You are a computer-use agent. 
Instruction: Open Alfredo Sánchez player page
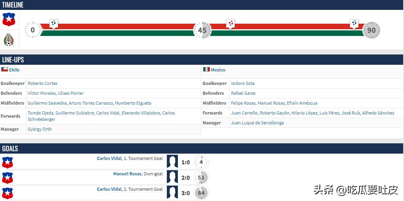[378, 113]
